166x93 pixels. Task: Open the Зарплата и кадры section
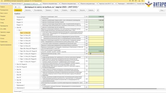pyautogui.click(x=5, y=32)
